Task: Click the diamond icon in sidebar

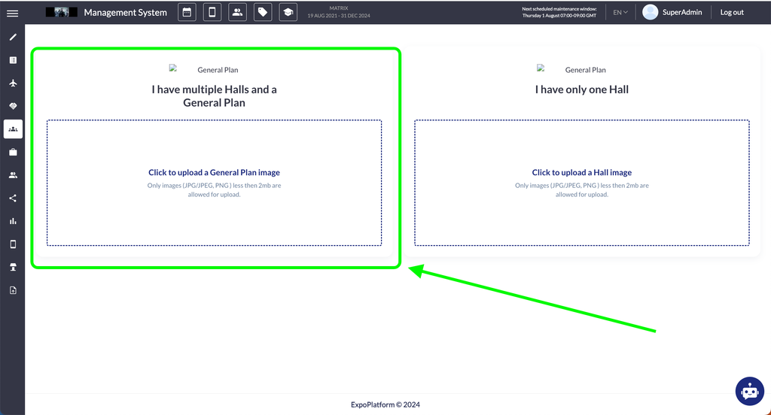Action: [13, 106]
